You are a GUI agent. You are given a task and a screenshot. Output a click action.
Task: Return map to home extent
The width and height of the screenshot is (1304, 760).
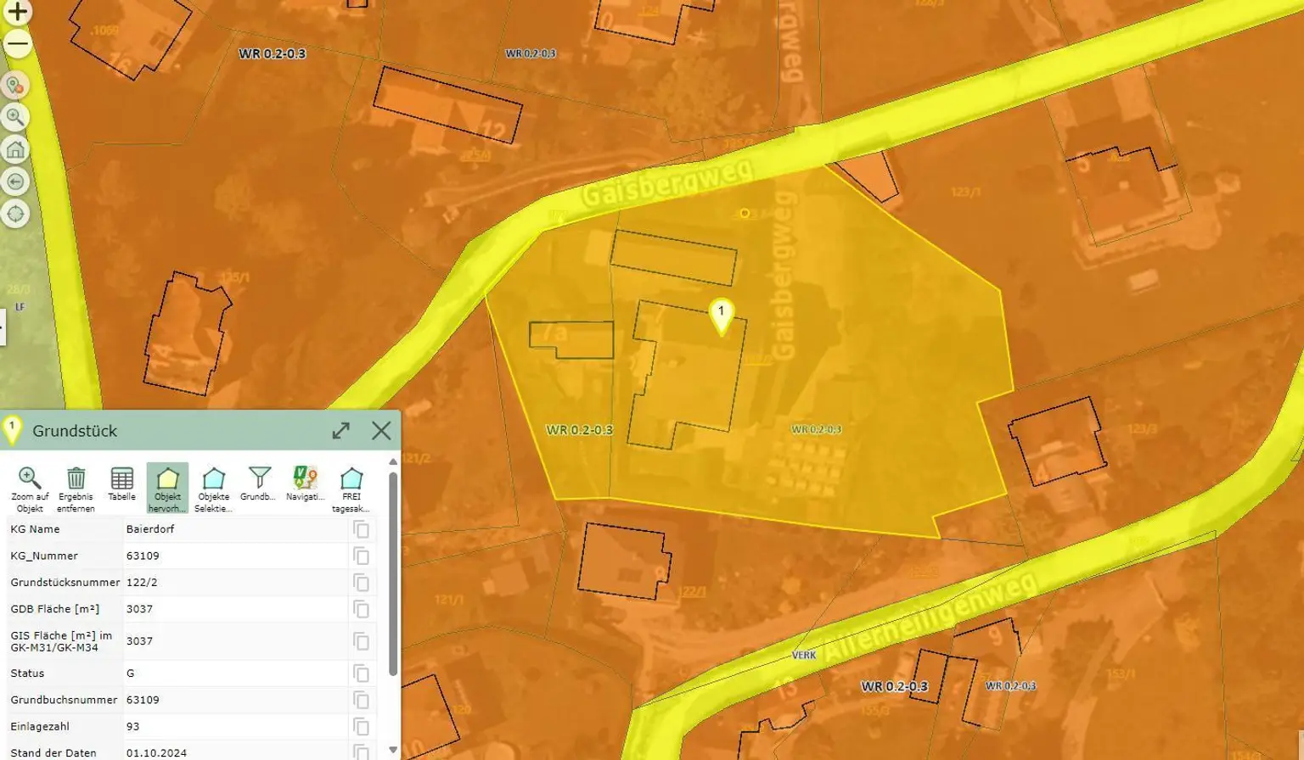[15, 150]
